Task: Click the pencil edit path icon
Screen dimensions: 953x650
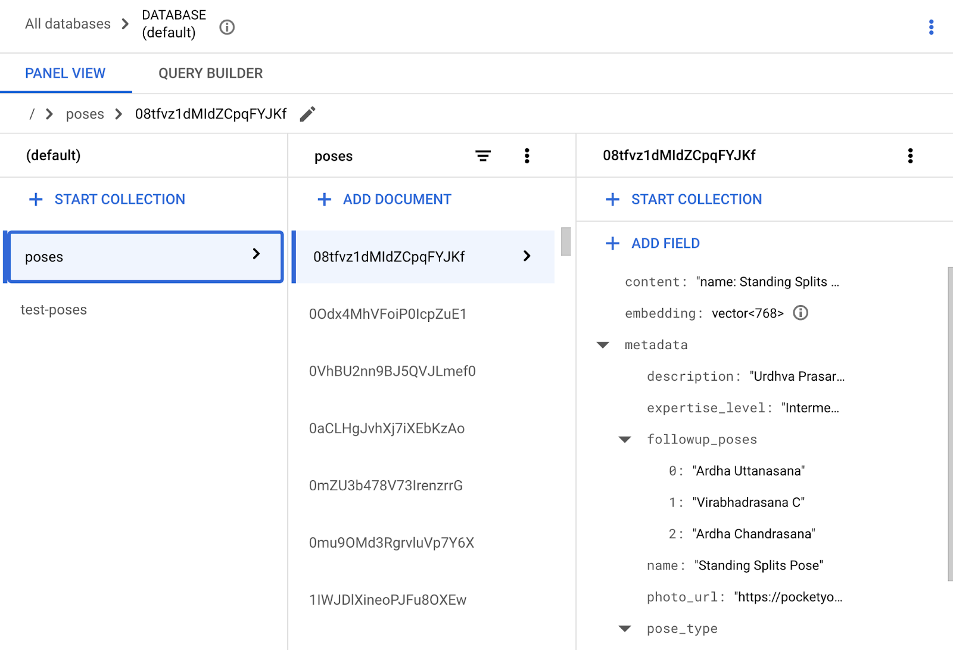Action: coord(307,114)
